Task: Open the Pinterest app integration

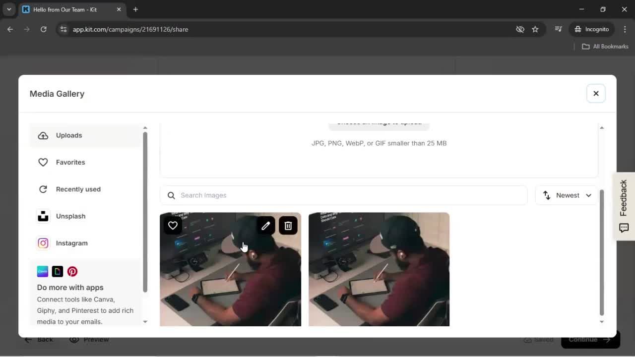Action: click(72, 271)
